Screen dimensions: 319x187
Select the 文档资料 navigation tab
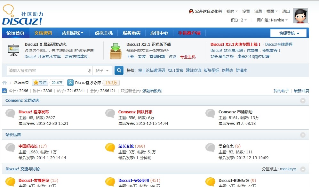pyautogui.click(x=43, y=33)
